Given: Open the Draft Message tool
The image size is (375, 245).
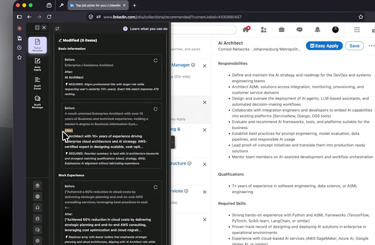Looking at the screenshot, I should [37, 102].
